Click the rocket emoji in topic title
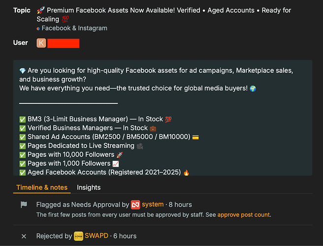The width and height of the screenshot is (323, 246). pos(40,10)
